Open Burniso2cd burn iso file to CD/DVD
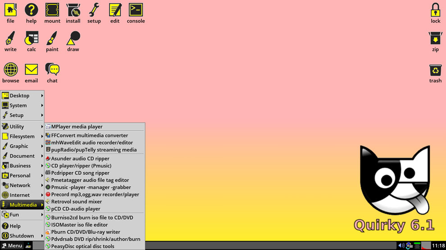The height and width of the screenshot is (250, 446). point(95,217)
